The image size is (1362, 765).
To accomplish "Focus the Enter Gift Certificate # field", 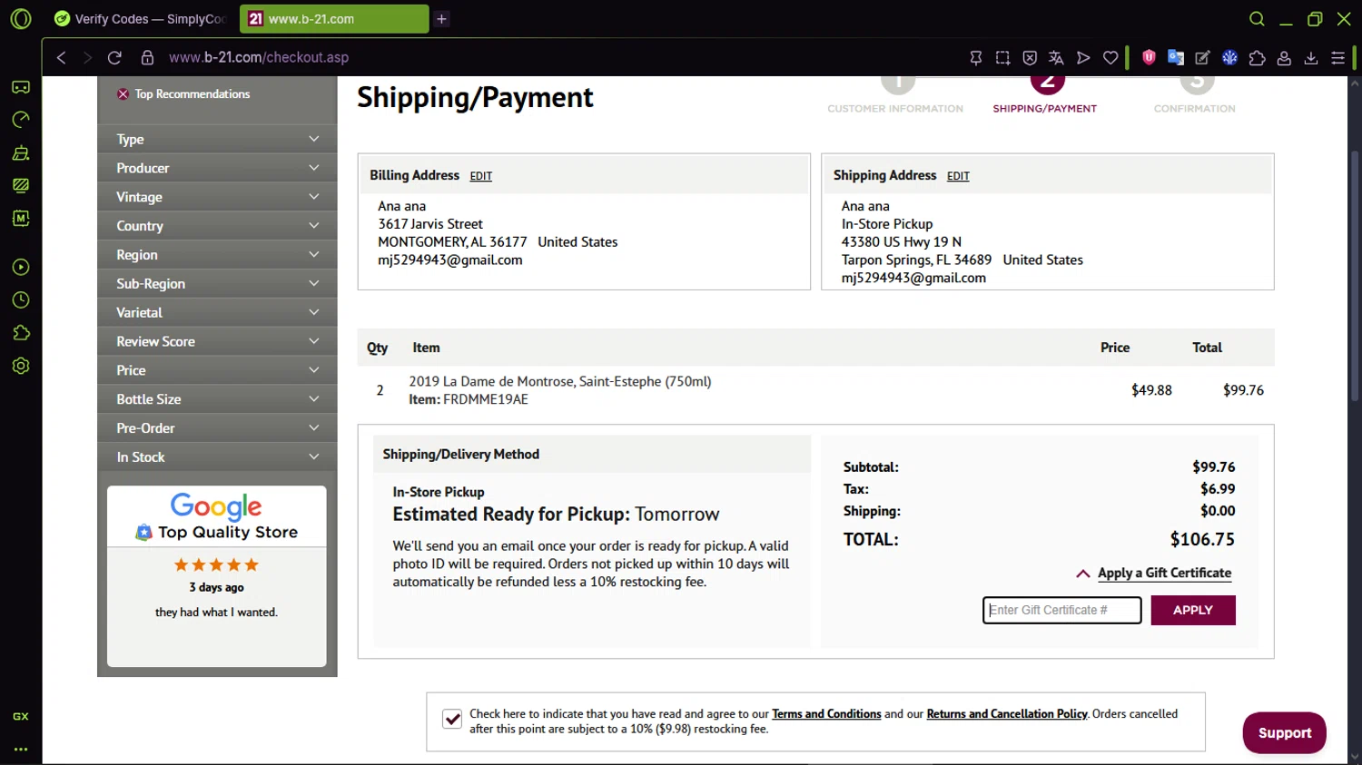I will click(x=1061, y=611).
